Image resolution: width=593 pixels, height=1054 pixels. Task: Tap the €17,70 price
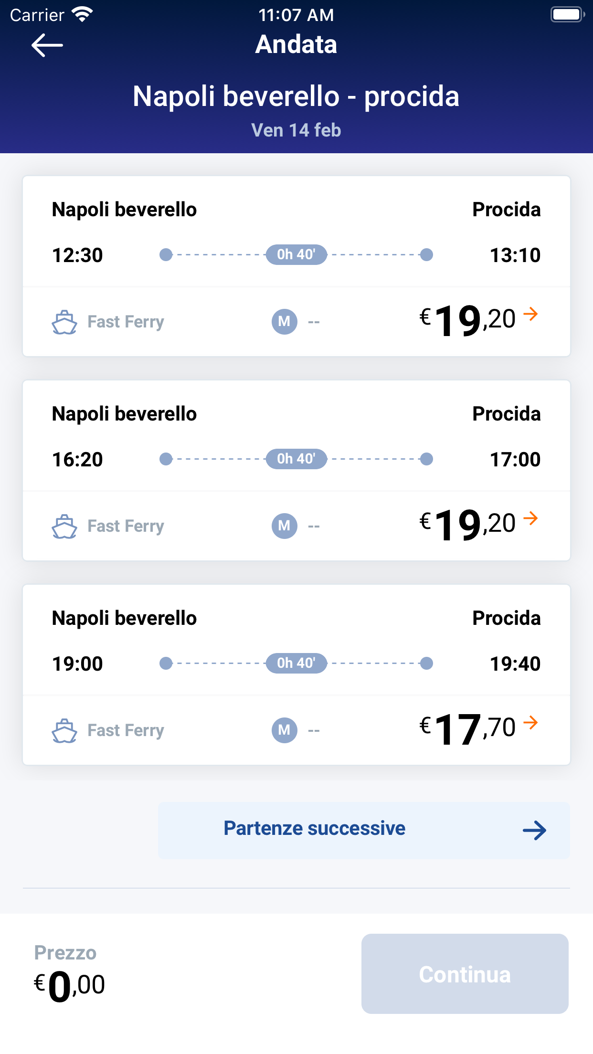pyautogui.click(x=468, y=729)
